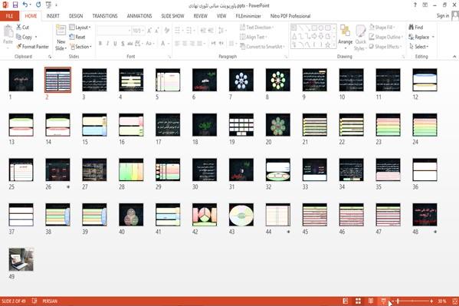The height and width of the screenshot is (306, 459).
Task: Switch to Normal view icon in status bar
Action: (x=346, y=301)
